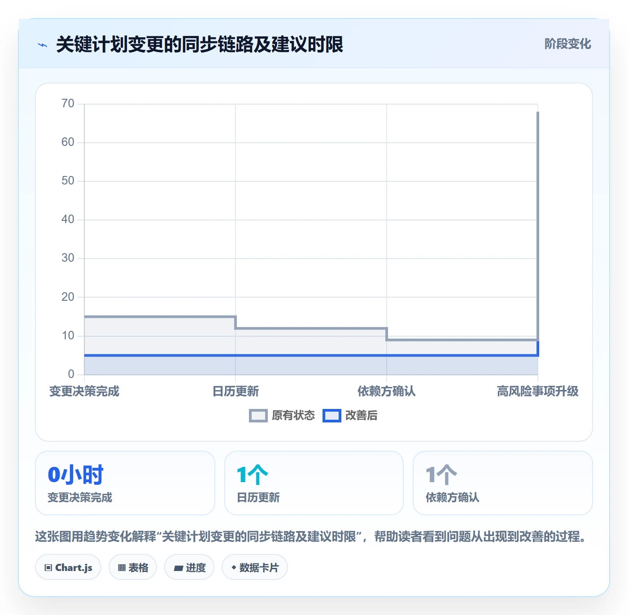Screen dimensions: 628x615
Task: Click the y-axis value 20
Action: point(68,297)
